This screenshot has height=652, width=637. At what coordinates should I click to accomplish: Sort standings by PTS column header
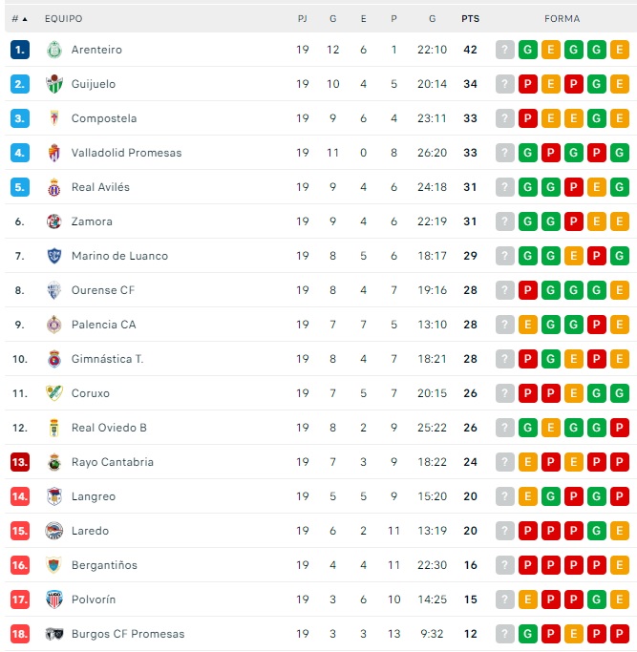[x=470, y=18]
